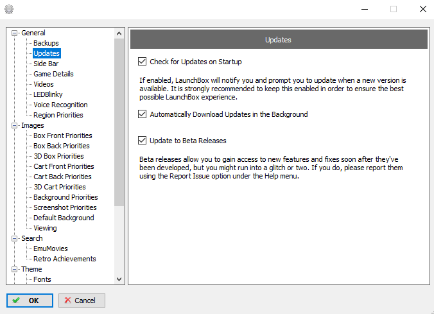This screenshot has height=314, width=434.
Task: Collapse the Search tree node
Action: pos(14,238)
